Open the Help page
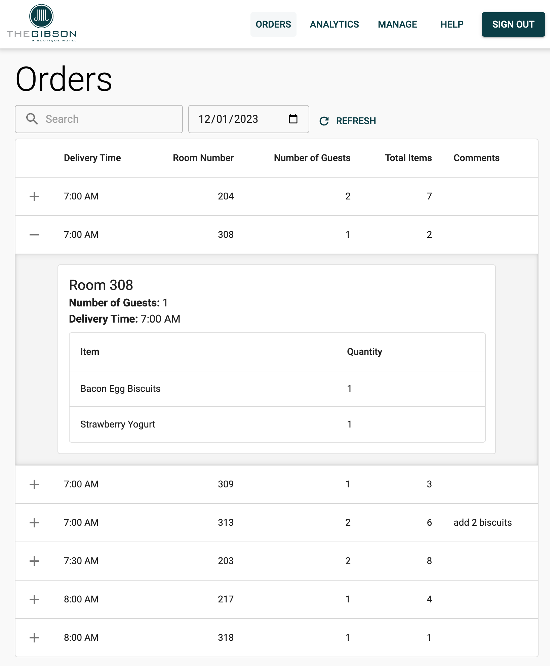This screenshot has width=550, height=666. [452, 24]
